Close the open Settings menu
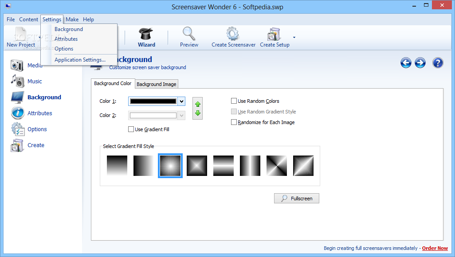The image size is (455, 257). tap(51, 19)
